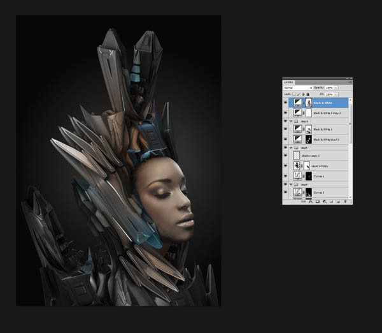Click the Fill percentage field
Image resolution: width=382 pixels, height=333 pixels.
[x=329, y=94]
